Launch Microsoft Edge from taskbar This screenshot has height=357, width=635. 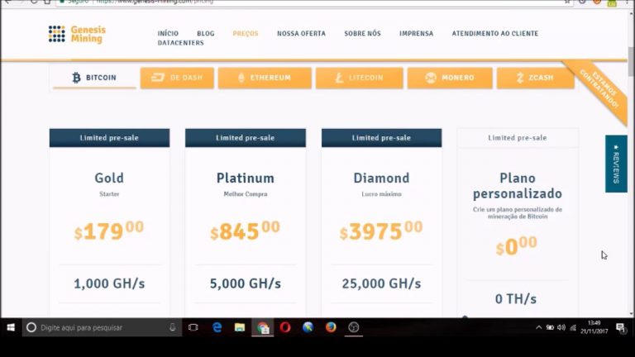pyautogui.click(x=217, y=327)
